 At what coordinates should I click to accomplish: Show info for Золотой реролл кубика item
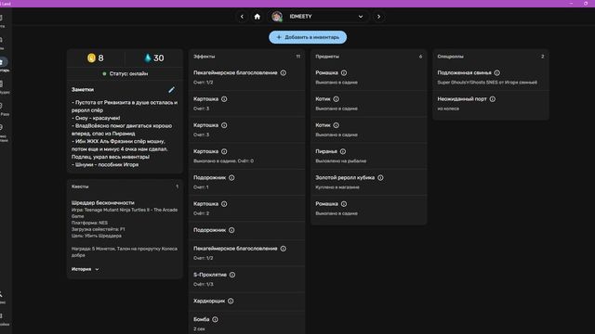coord(380,177)
